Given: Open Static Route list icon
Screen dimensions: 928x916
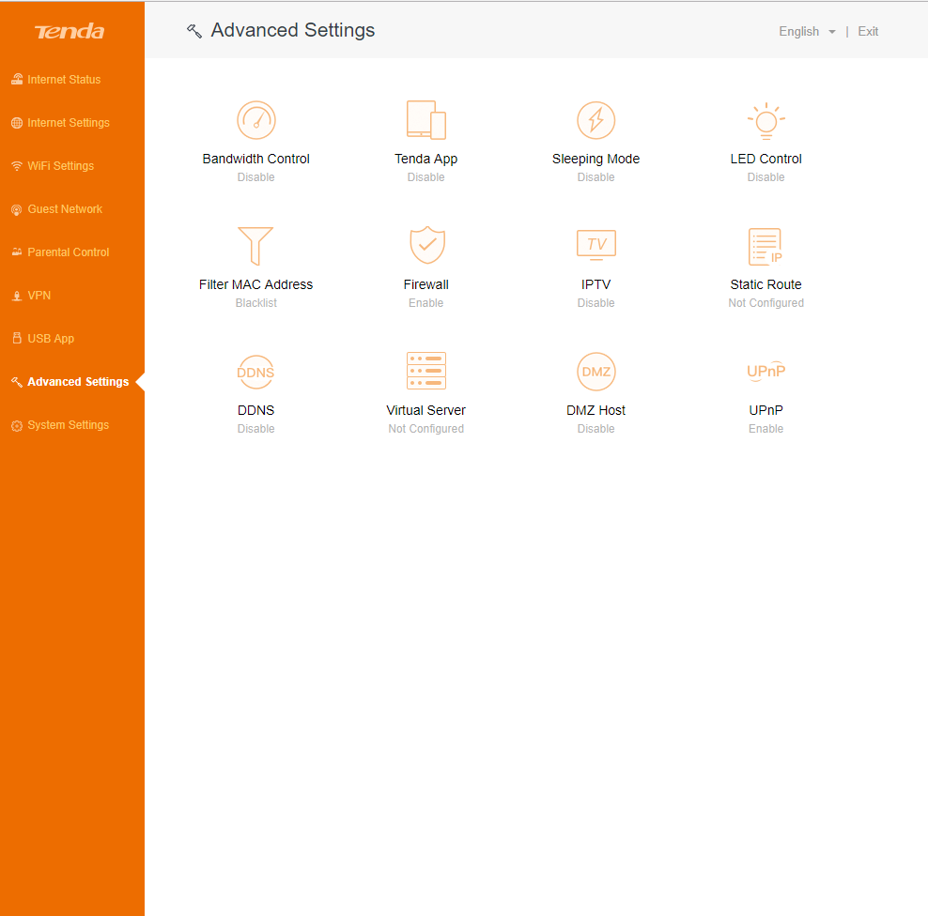Looking at the screenshot, I should click(x=766, y=246).
